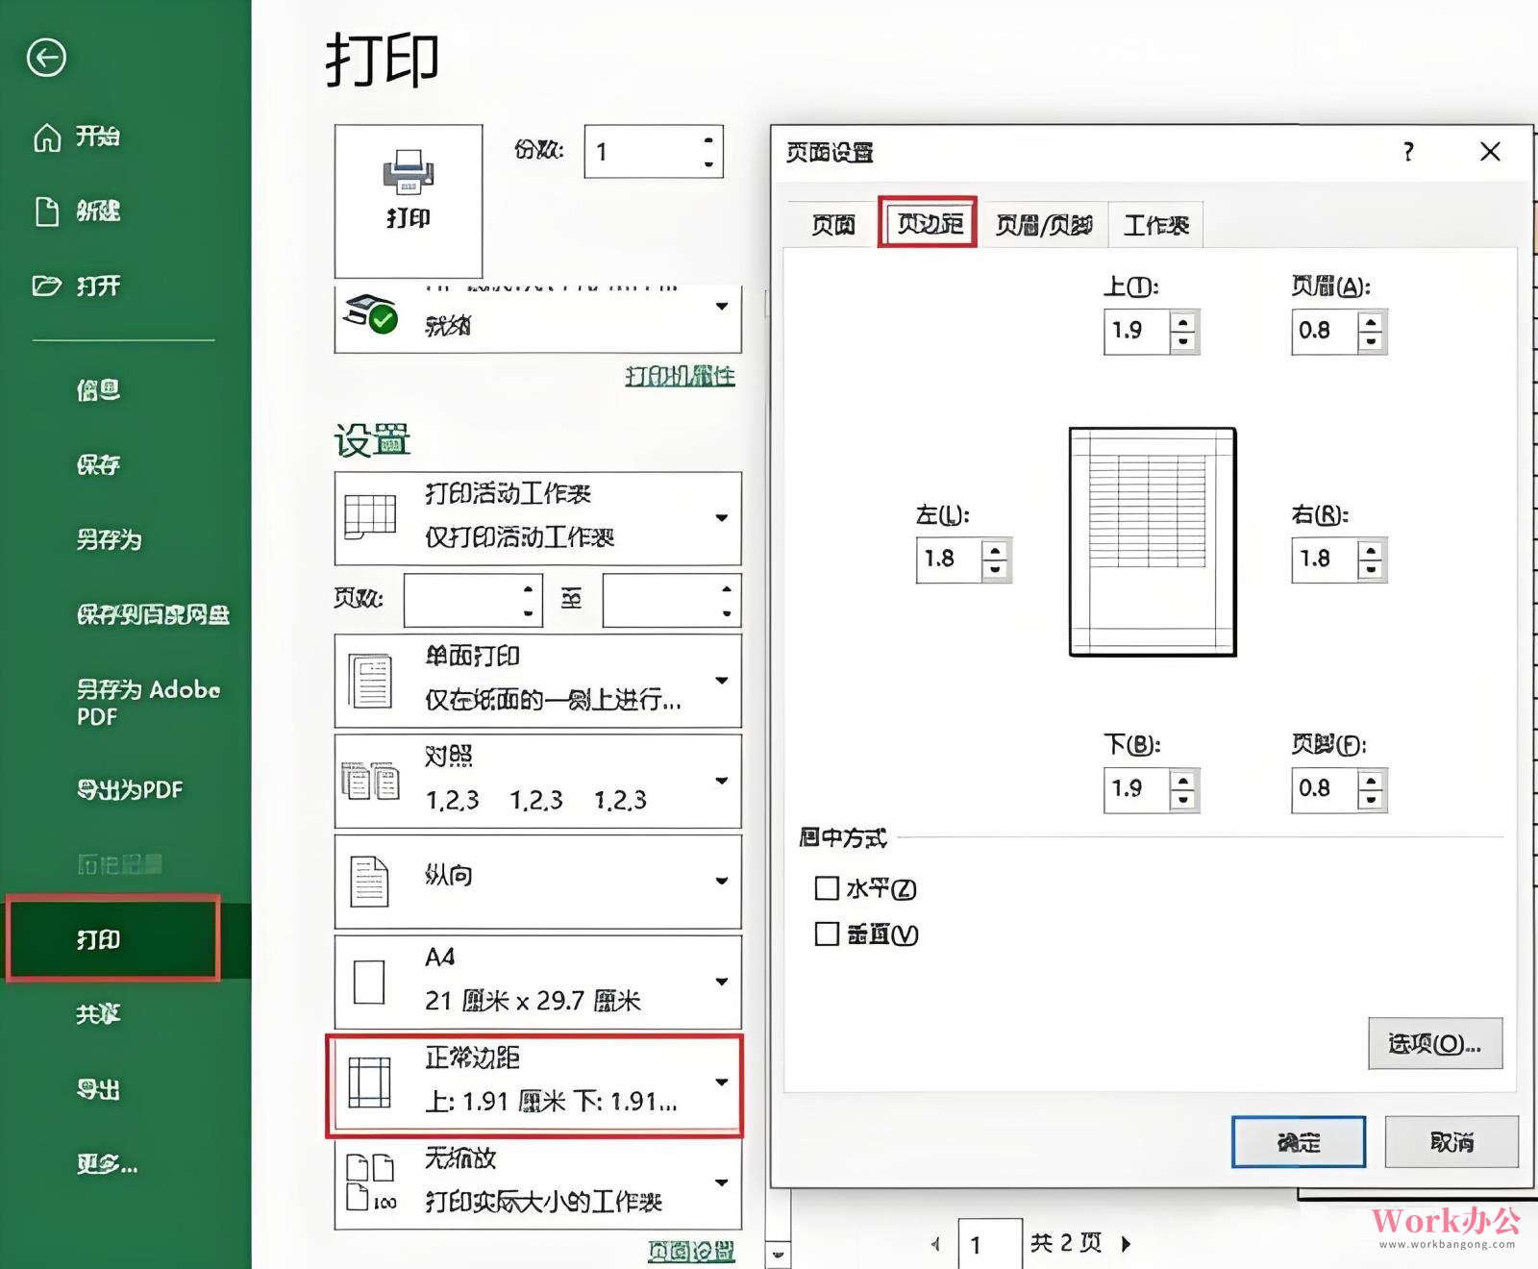Viewport: 1538px width, 1269px height.
Task: Click the settings panel scroll down arrow
Action: point(778,1255)
